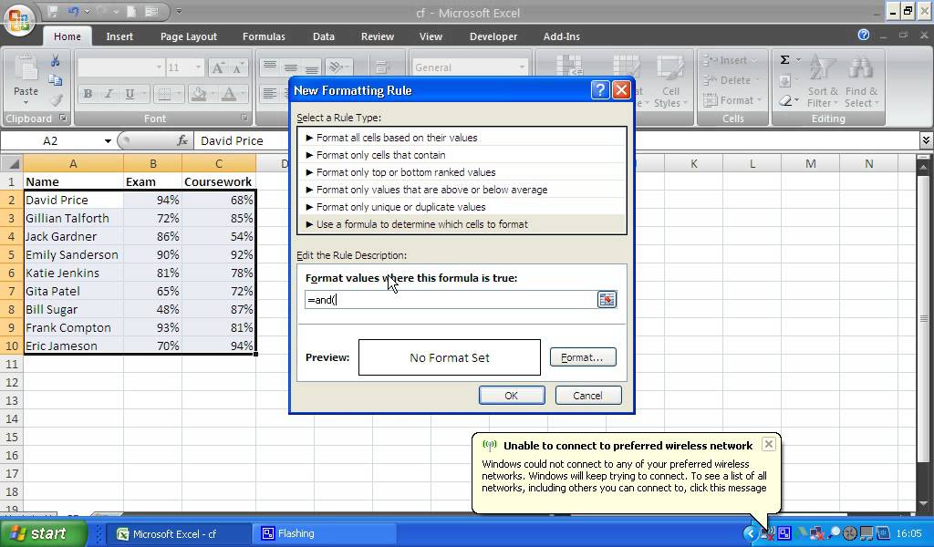The width and height of the screenshot is (934, 547).
Task: Switch to the Developer tab
Action: [x=493, y=36]
